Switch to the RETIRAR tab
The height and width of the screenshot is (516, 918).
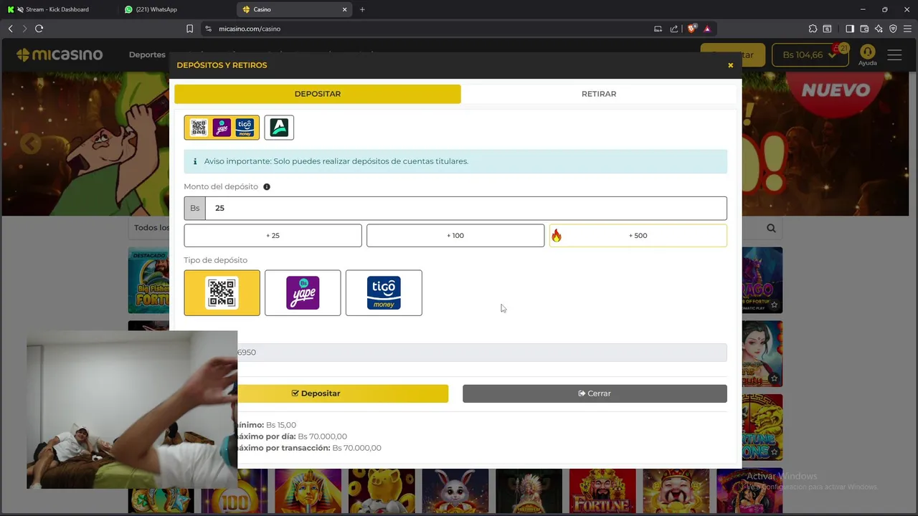pyautogui.click(x=599, y=94)
